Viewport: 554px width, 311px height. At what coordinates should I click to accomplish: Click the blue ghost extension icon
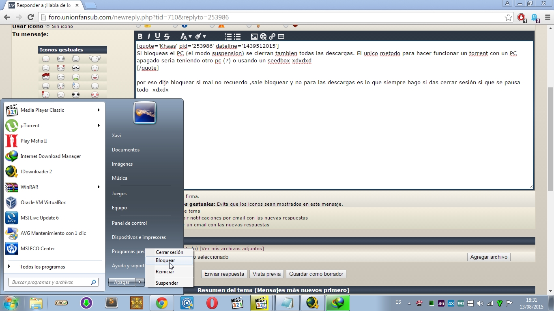pyautogui.click(x=535, y=18)
